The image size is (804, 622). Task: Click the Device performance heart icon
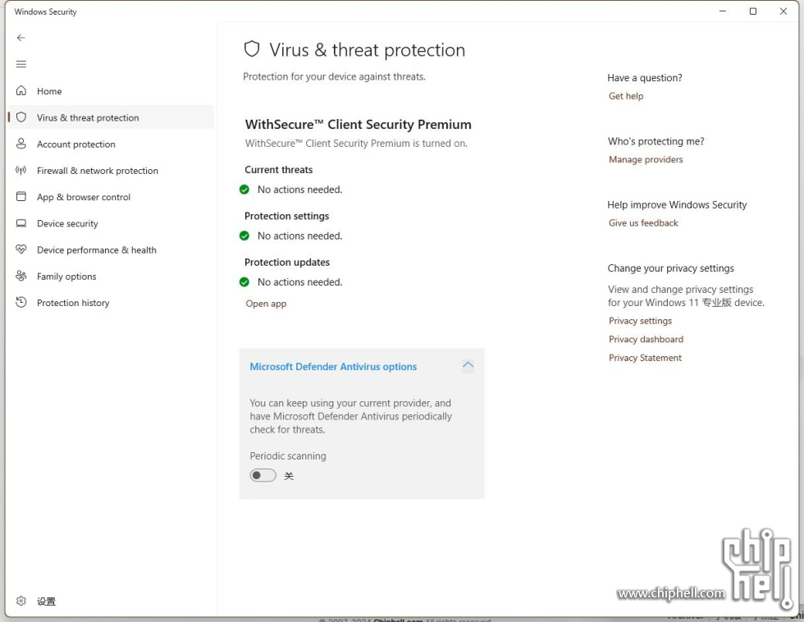click(21, 249)
